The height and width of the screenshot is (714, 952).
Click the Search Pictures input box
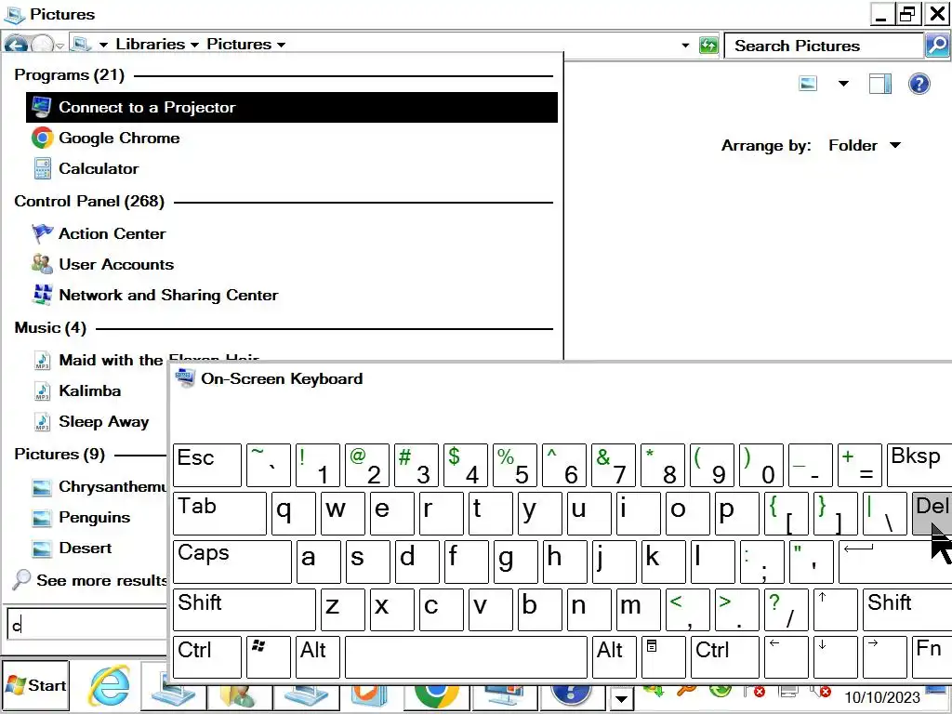(824, 46)
